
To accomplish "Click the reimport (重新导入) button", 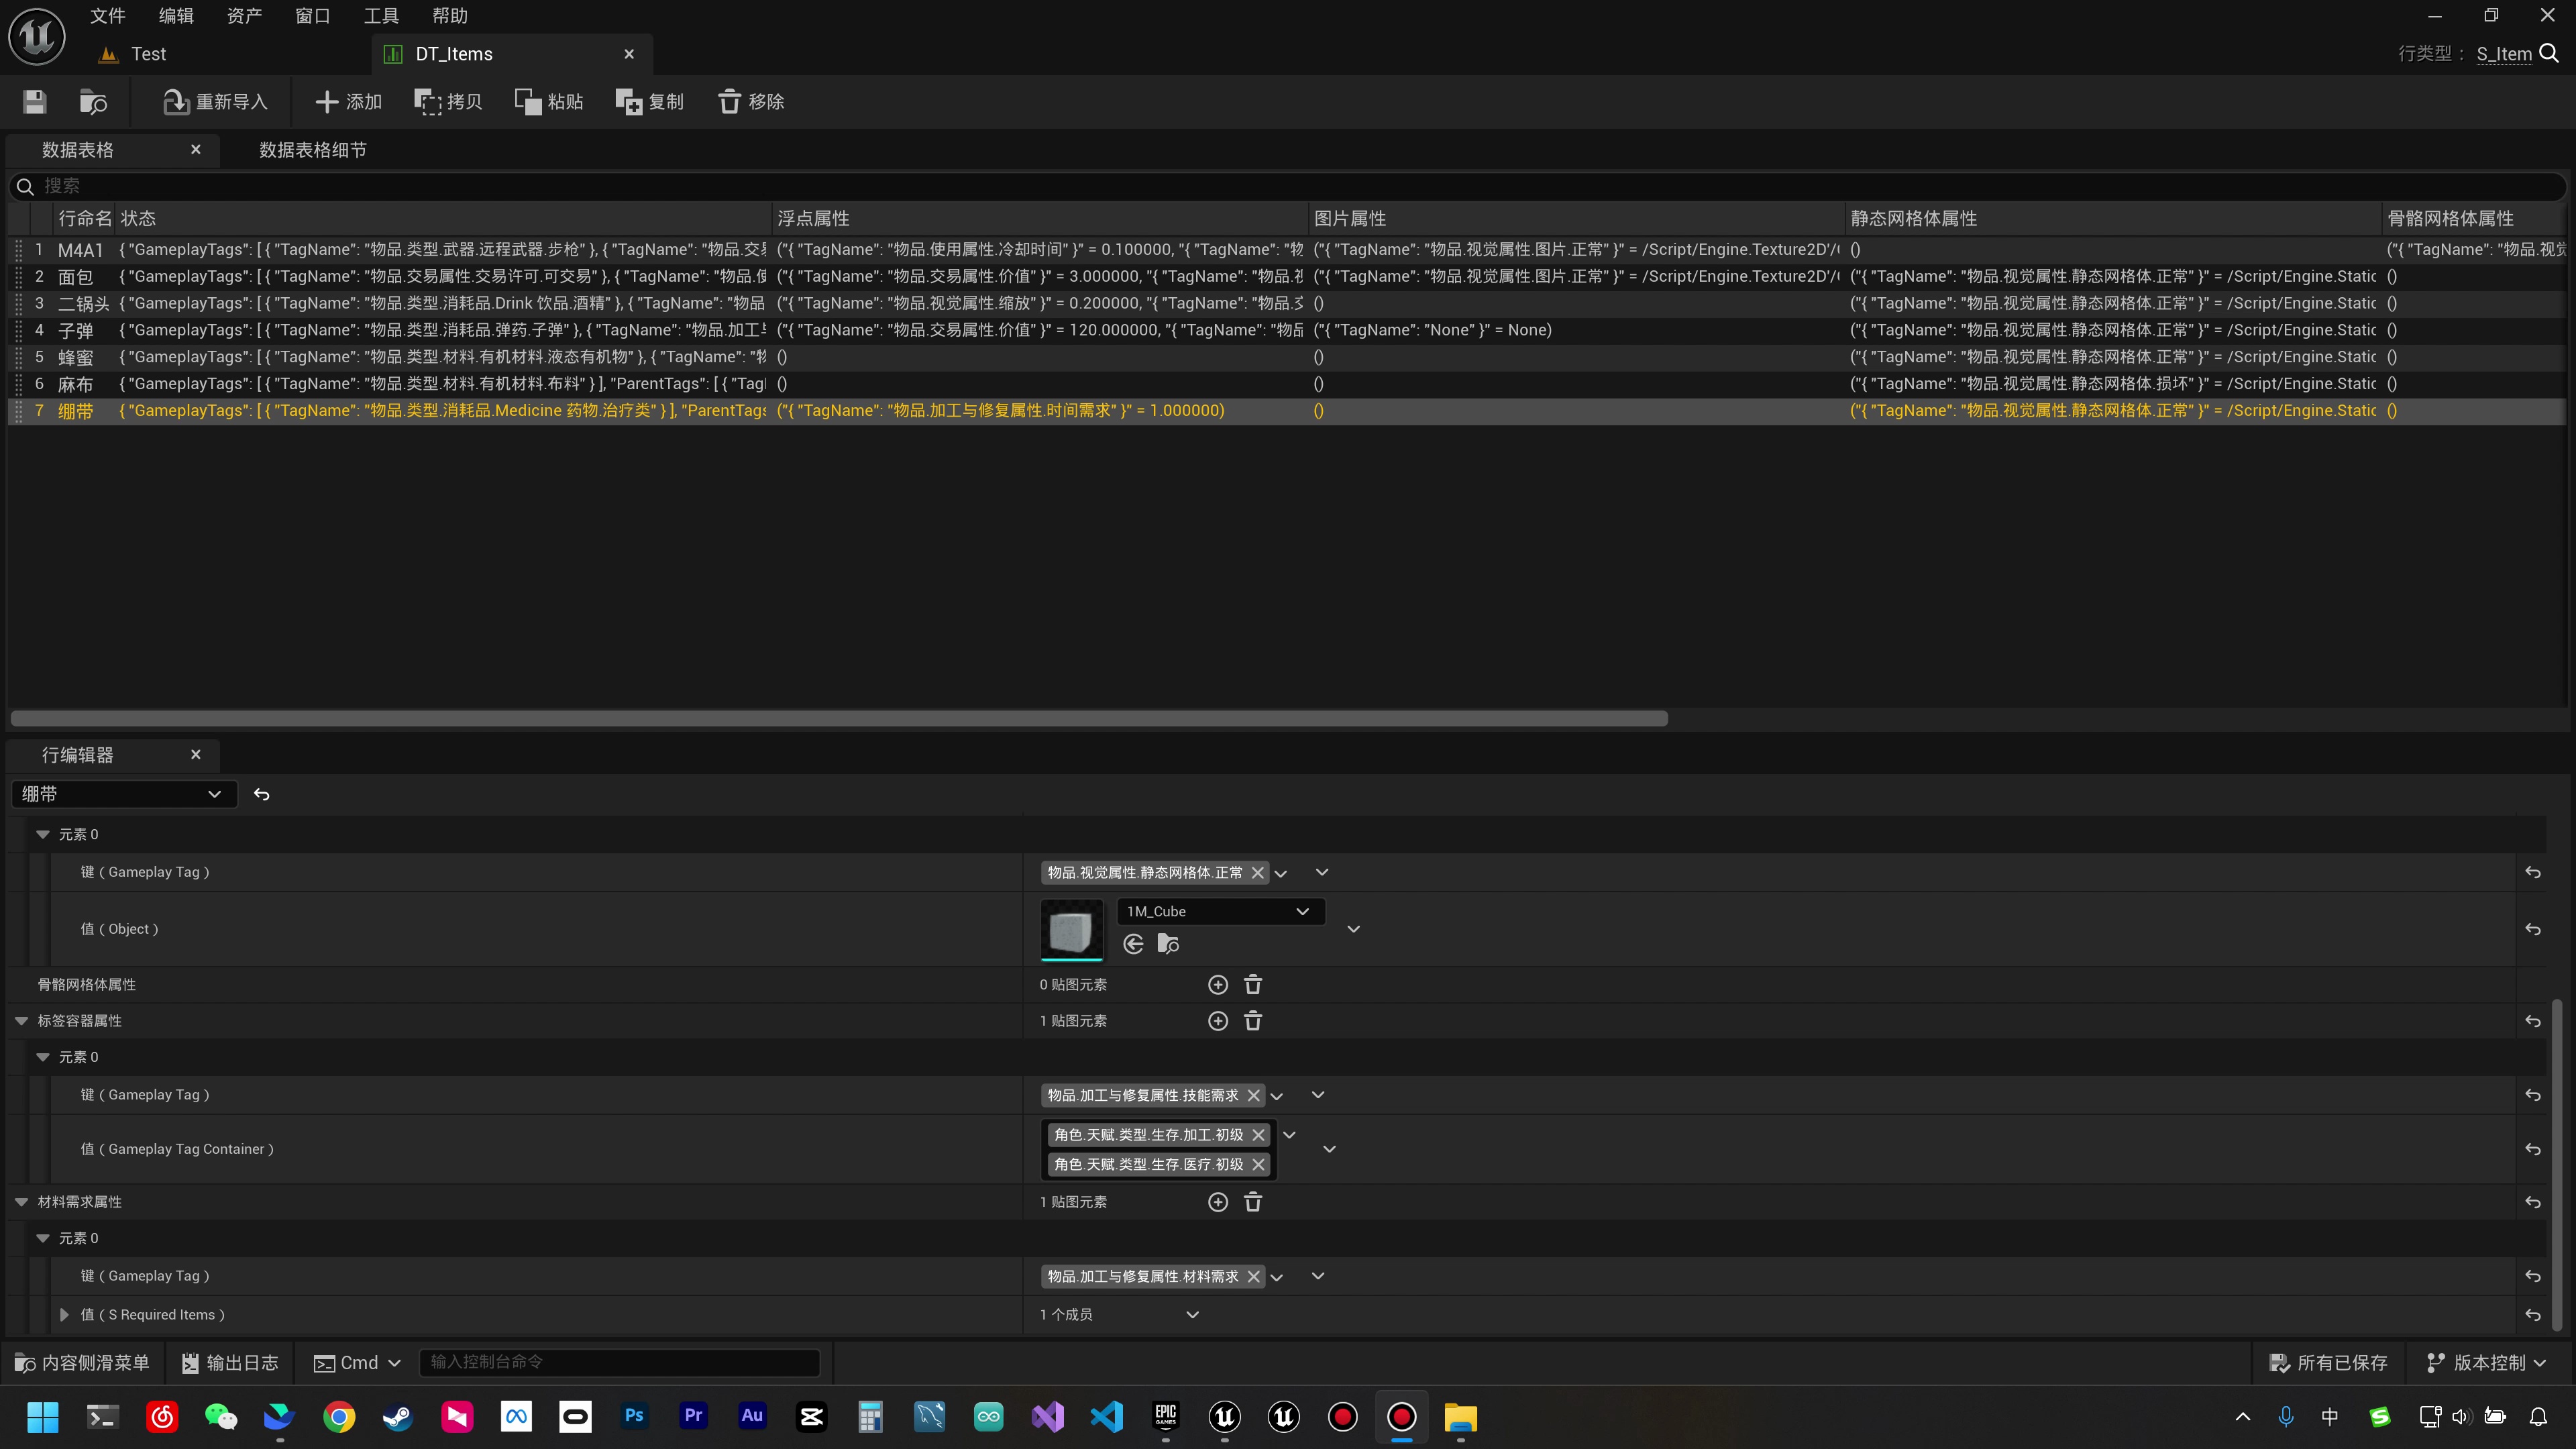I will coord(216,101).
